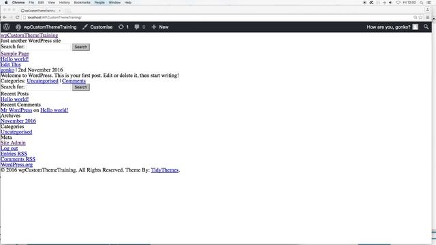The height and width of the screenshot is (245, 436).
Task: Open the updates circular arrows icon
Action: 121,27
